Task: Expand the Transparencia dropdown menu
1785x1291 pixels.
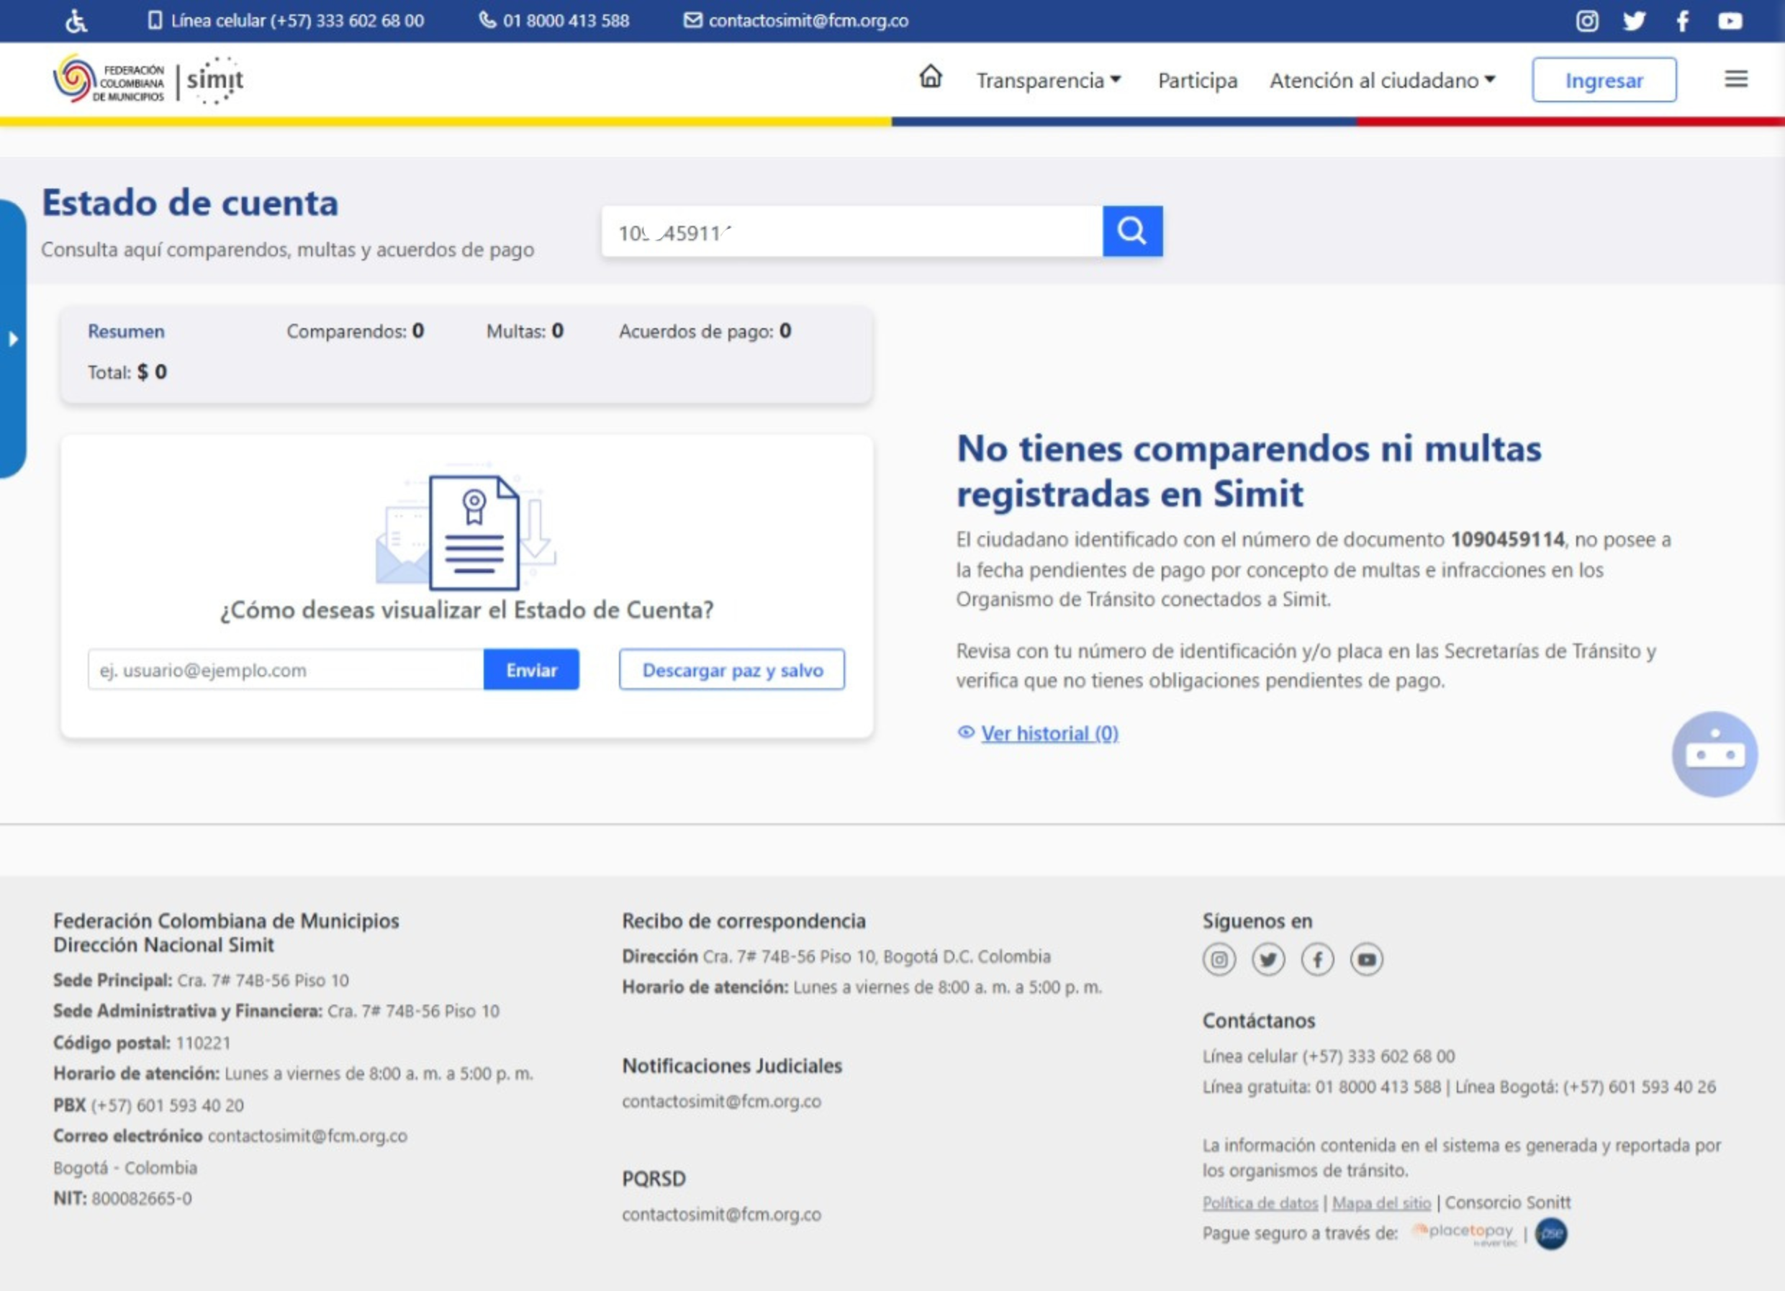Action: click(1049, 81)
